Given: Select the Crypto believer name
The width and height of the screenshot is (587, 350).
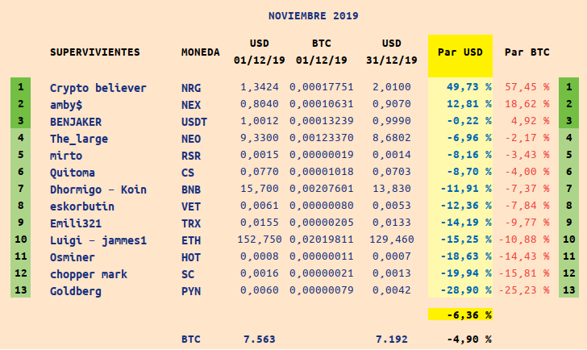Looking at the screenshot, I should (x=98, y=88).
